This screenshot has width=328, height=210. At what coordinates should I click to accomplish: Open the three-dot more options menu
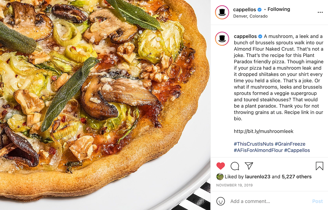320,13
